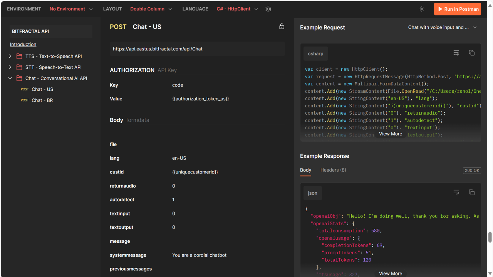Click the 'You are a cordial chatbot' value
The image size is (493, 277).
click(200, 255)
